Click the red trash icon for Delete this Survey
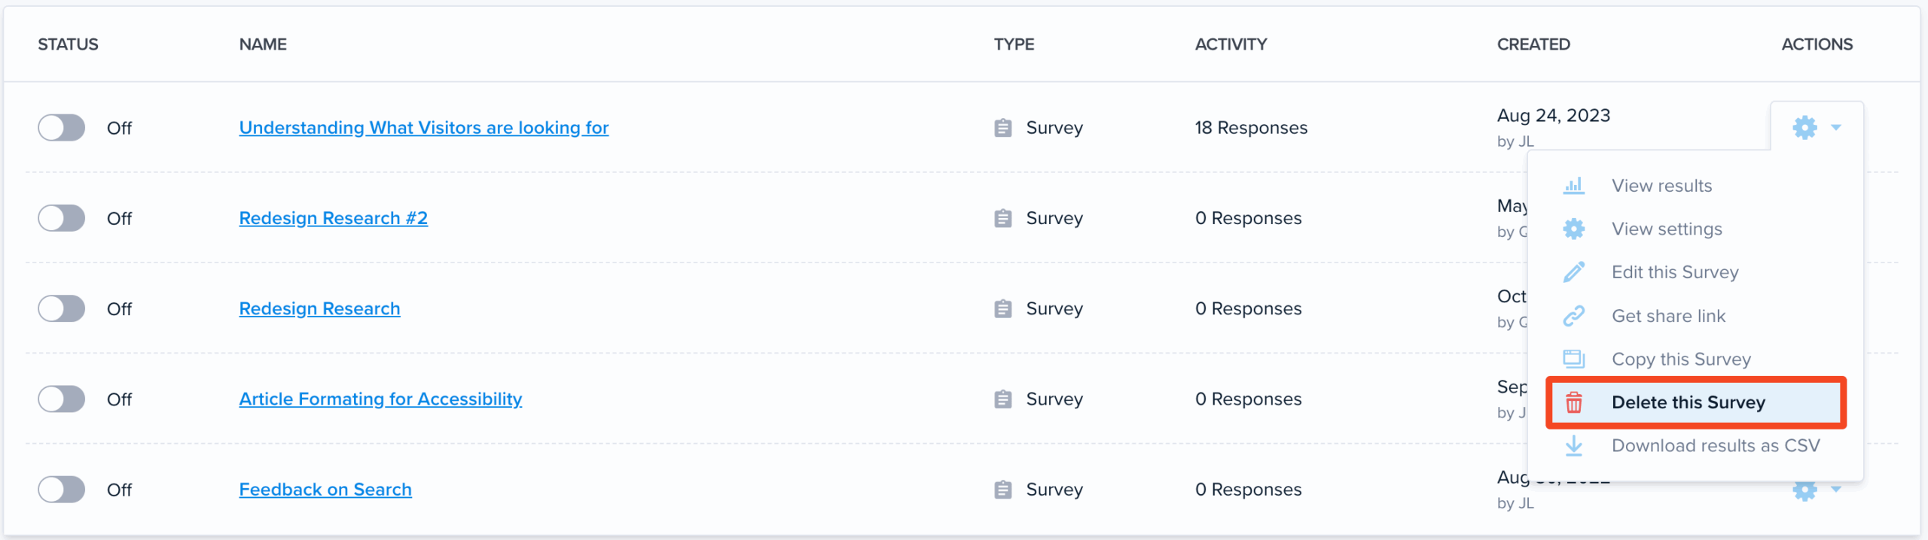 tap(1573, 402)
